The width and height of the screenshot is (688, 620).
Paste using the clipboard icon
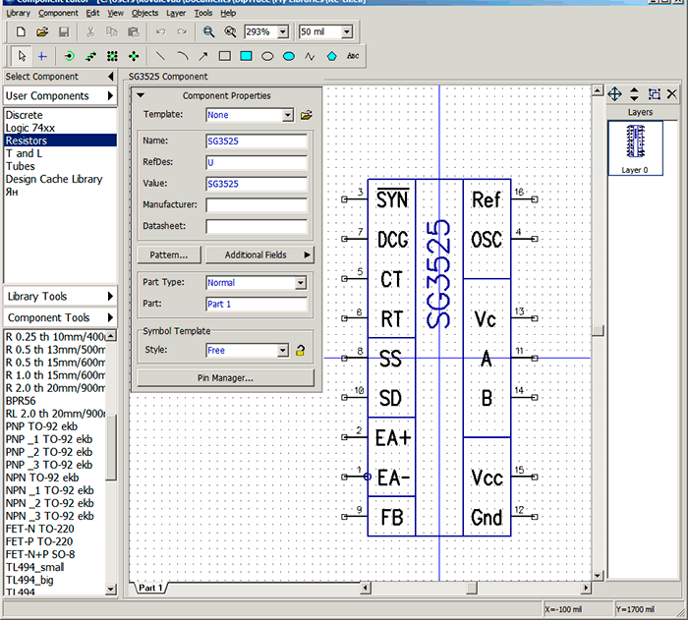point(134,32)
